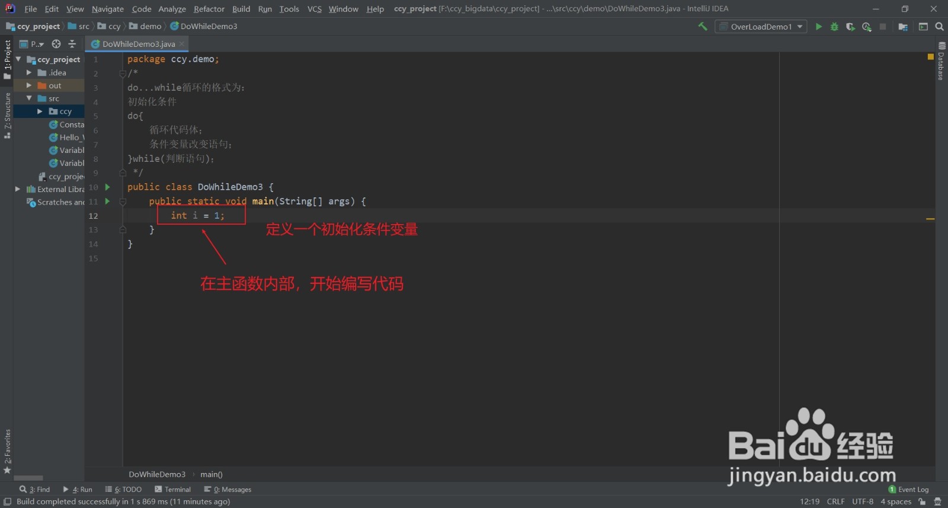Click the CRLF line separator widget
948x508 pixels.
(835, 501)
